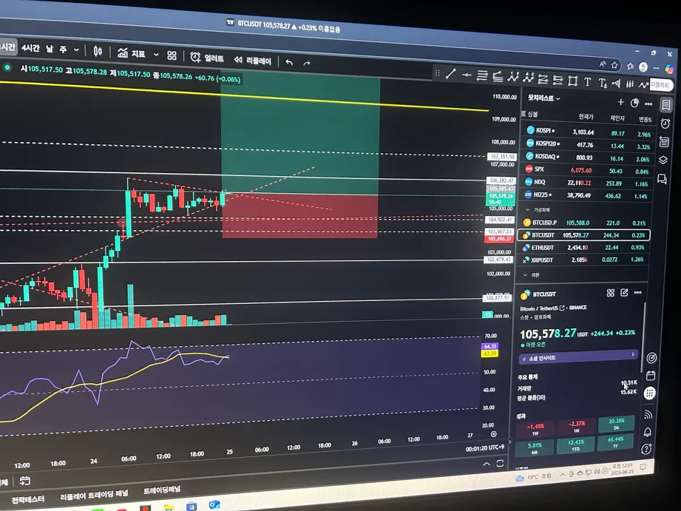Open the help center question icon
Viewport: 681px width, 511px height.
[646, 449]
